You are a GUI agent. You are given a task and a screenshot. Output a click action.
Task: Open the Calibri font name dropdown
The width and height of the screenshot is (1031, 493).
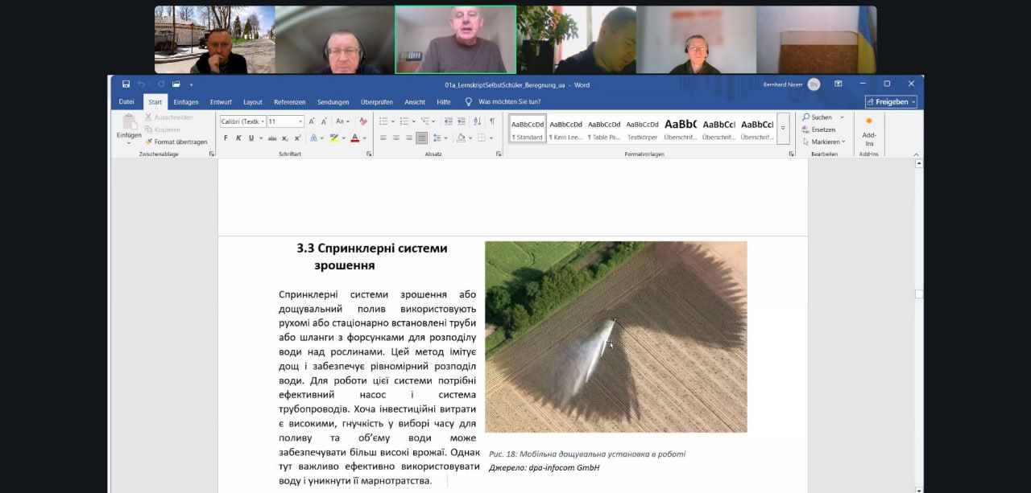click(242, 121)
